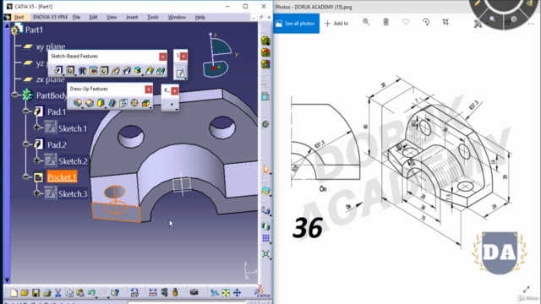Click the See all photos button

pyautogui.click(x=296, y=24)
